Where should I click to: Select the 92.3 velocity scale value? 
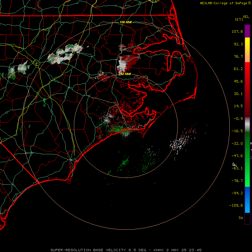[238, 44]
